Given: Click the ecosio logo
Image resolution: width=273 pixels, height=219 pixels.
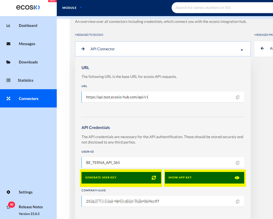Looking at the screenshot, I should 28,8.
